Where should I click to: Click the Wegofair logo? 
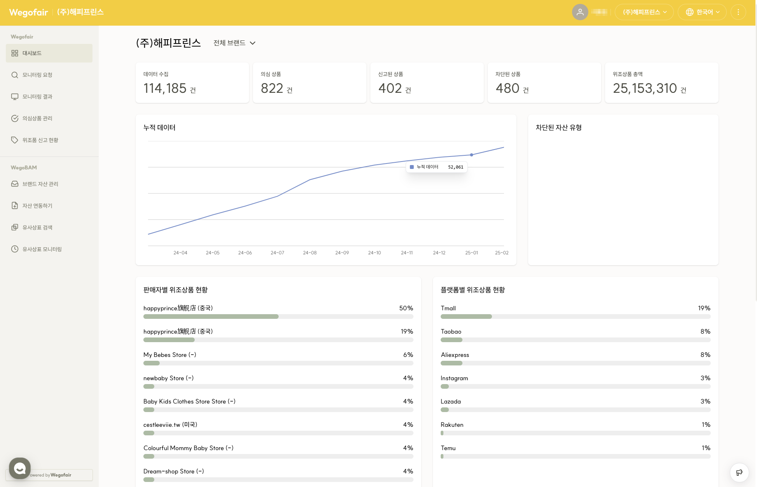pos(29,12)
